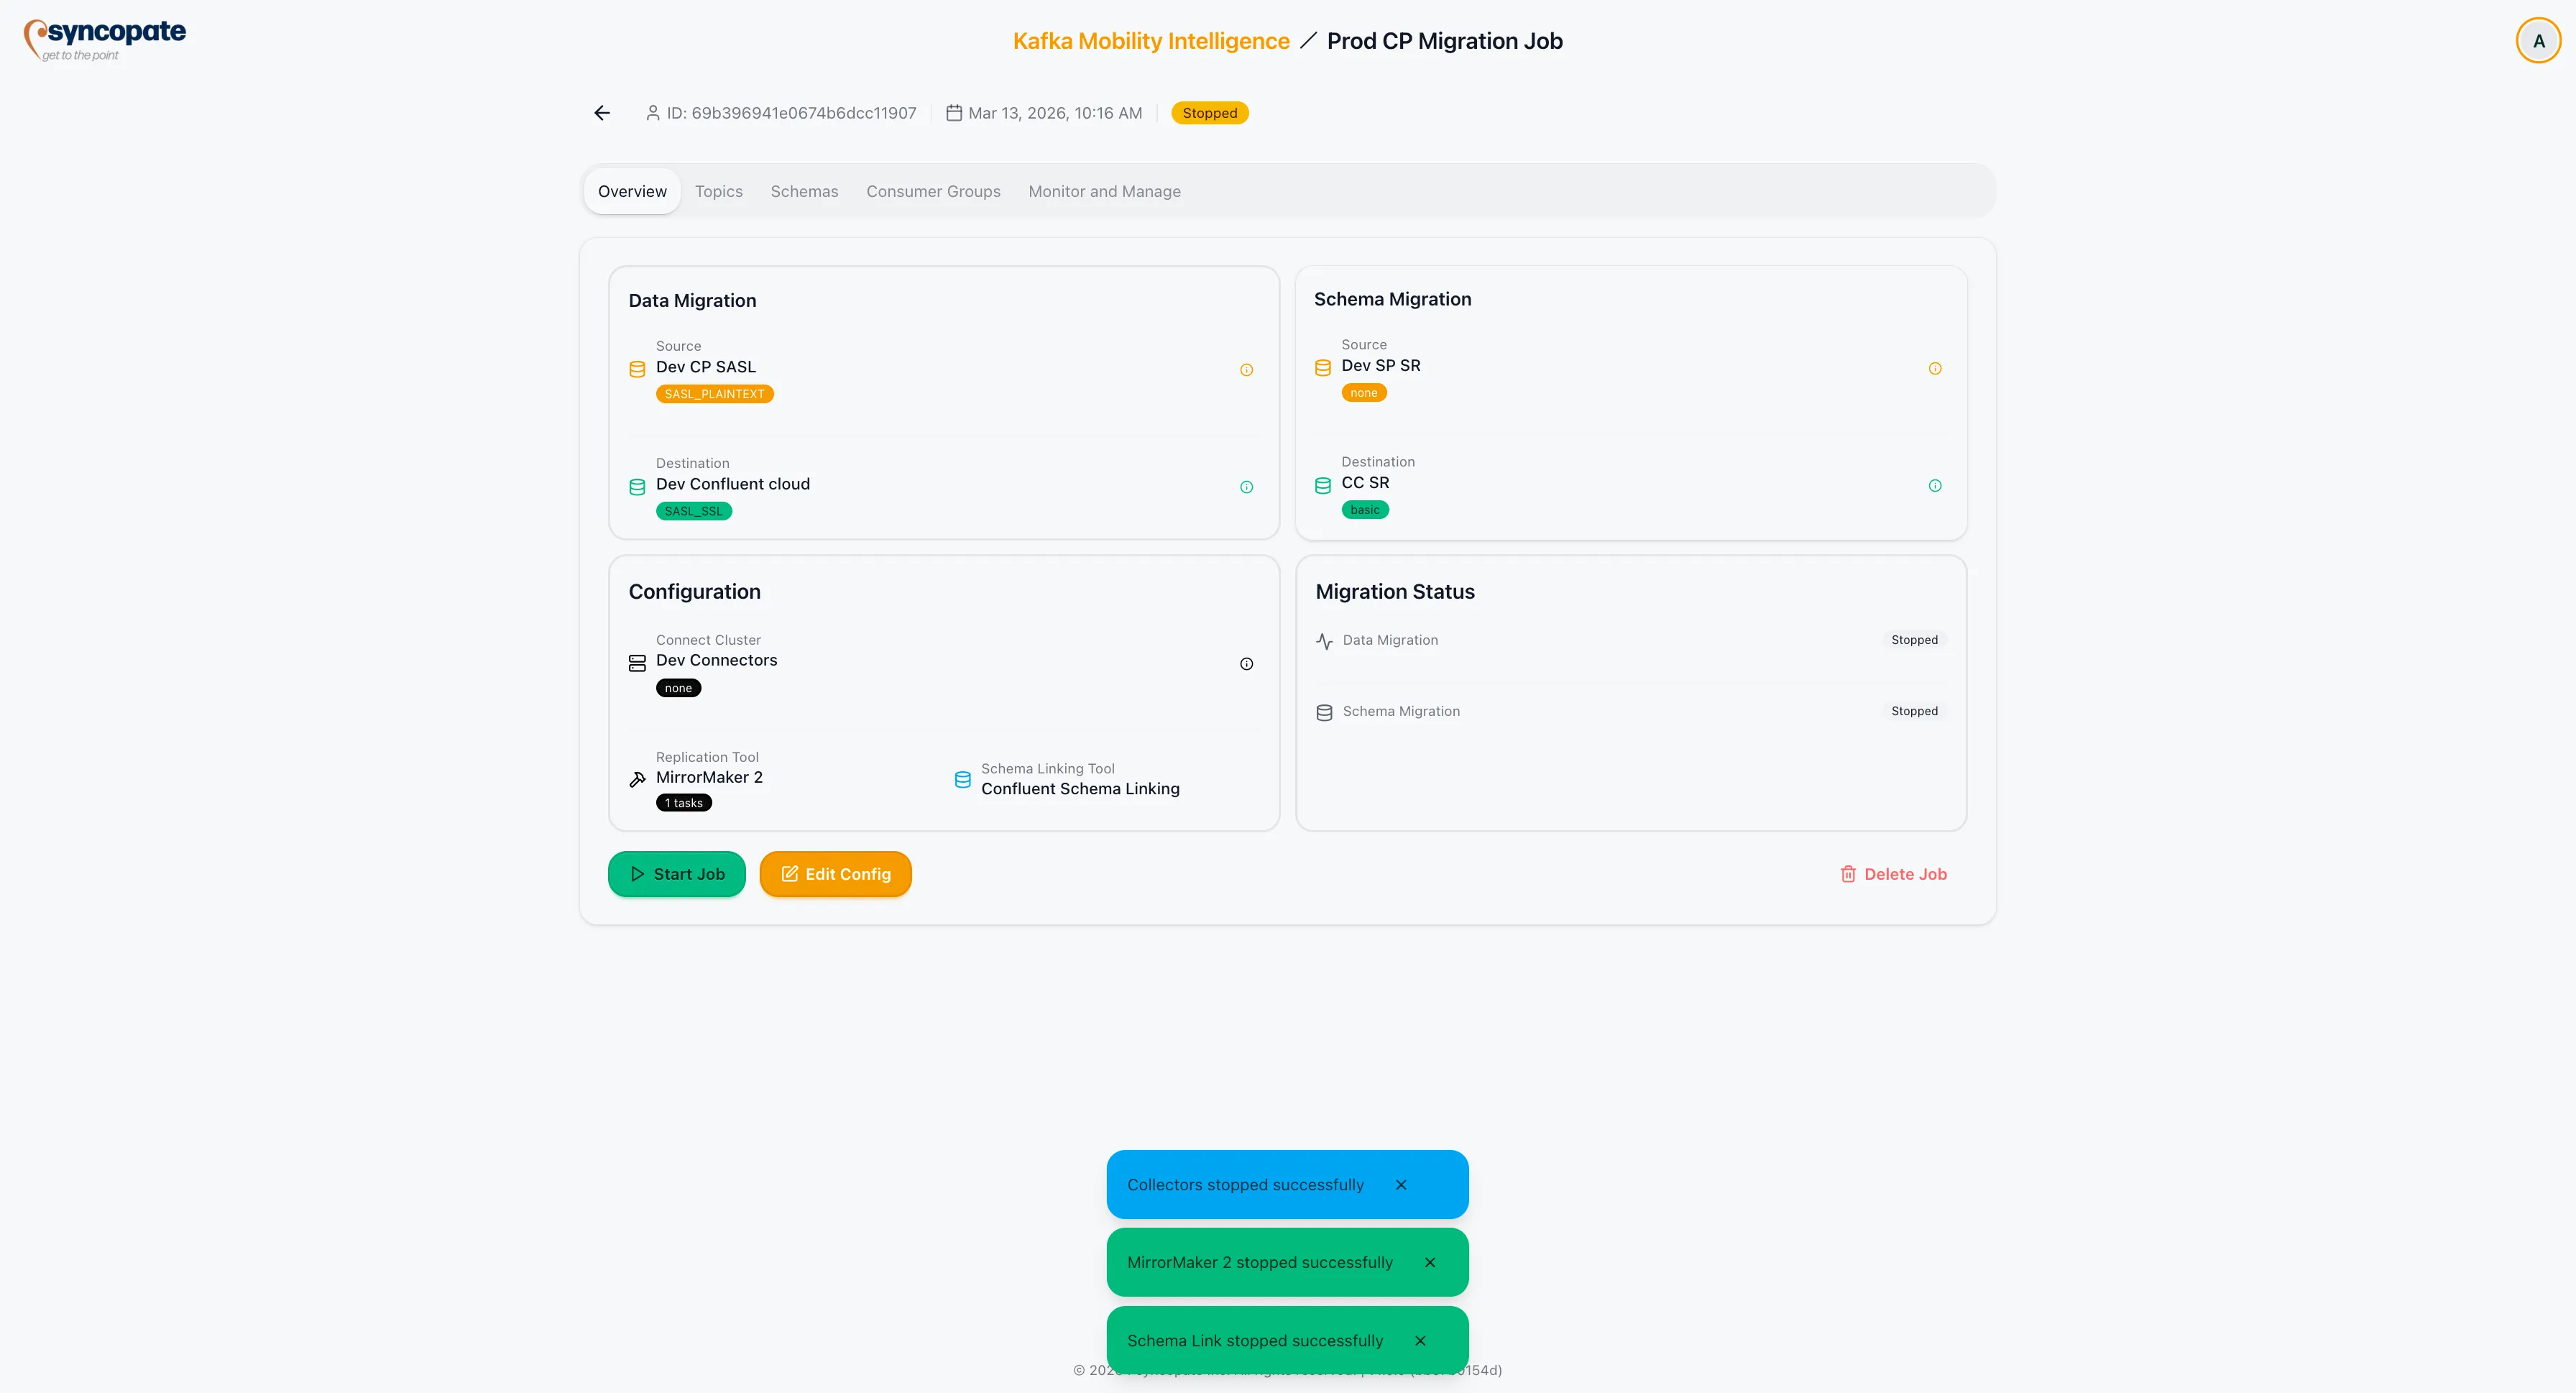Open Monitor and Manage tab
Viewport: 2576px width, 1393px height.
1104,191
